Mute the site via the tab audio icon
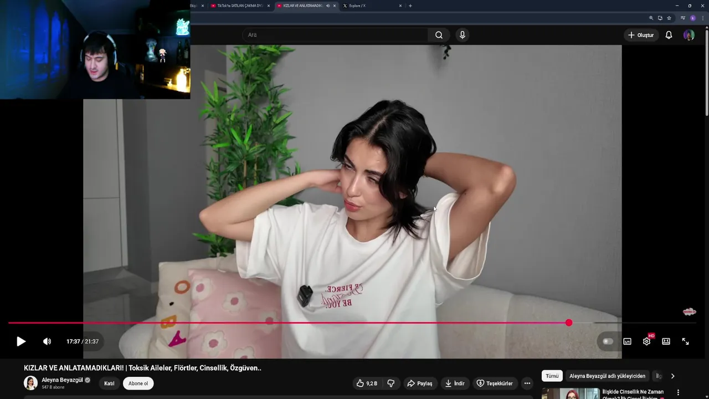 328,6
